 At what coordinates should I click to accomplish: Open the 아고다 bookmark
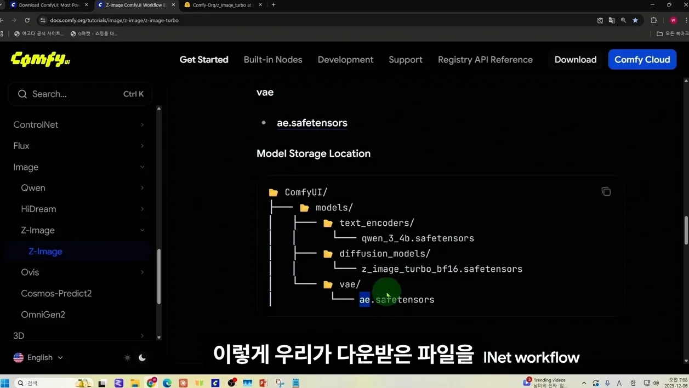(38, 33)
